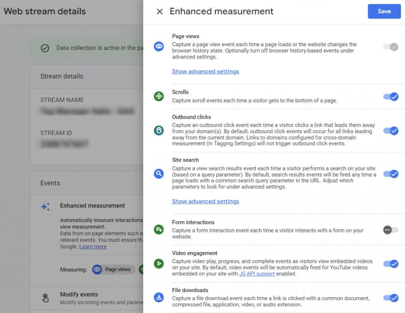This screenshot has height=313, width=405.
Task: Click the Scrolls icon
Action: click(159, 96)
